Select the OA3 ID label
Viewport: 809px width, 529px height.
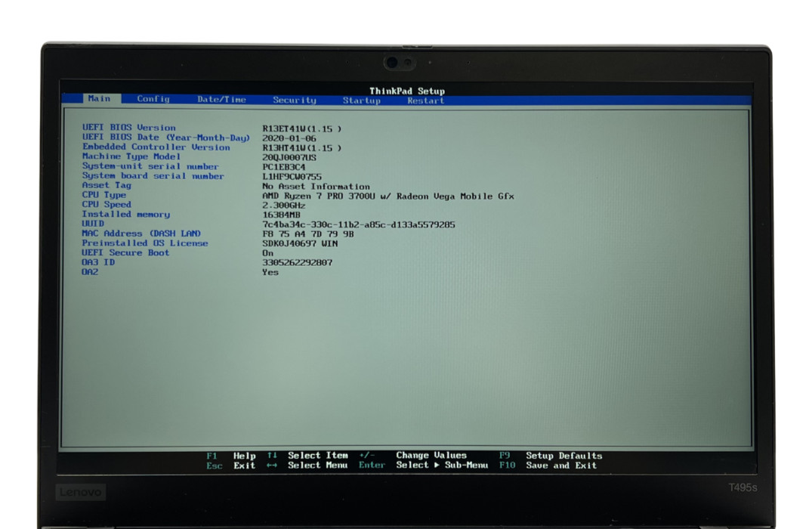[x=98, y=262]
